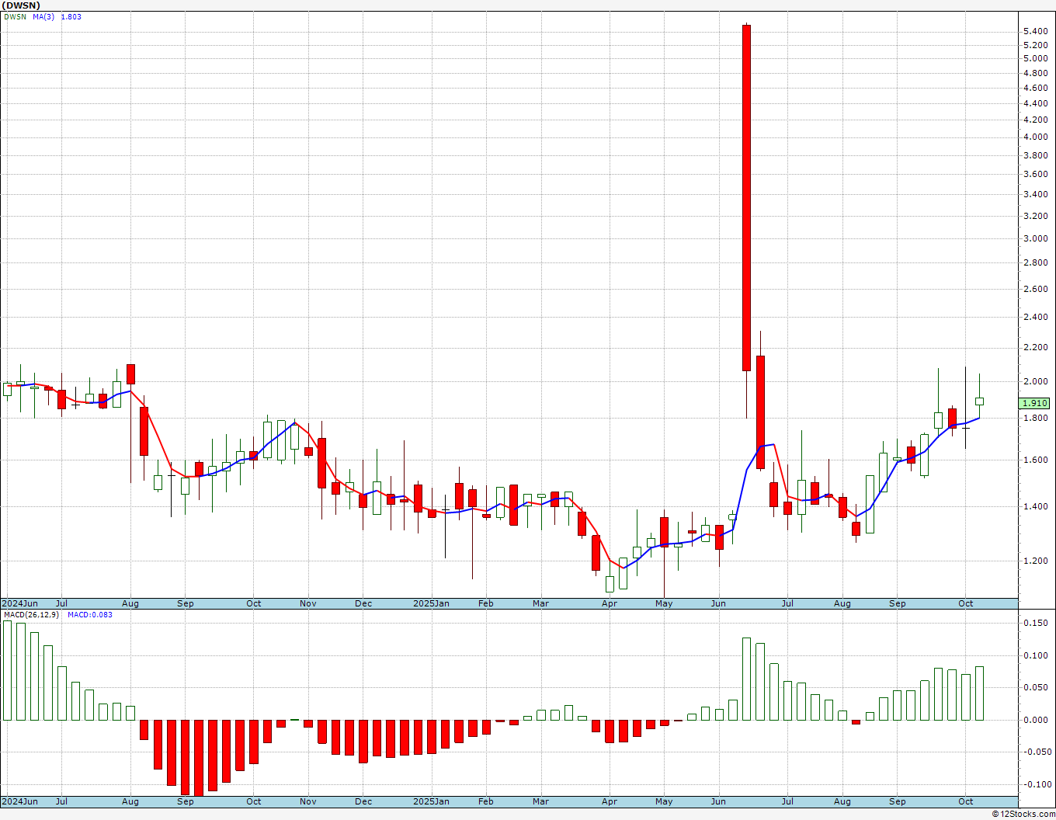Click the 5.400 price axis label
Image resolution: width=1056 pixels, height=820 pixels.
point(1035,31)
